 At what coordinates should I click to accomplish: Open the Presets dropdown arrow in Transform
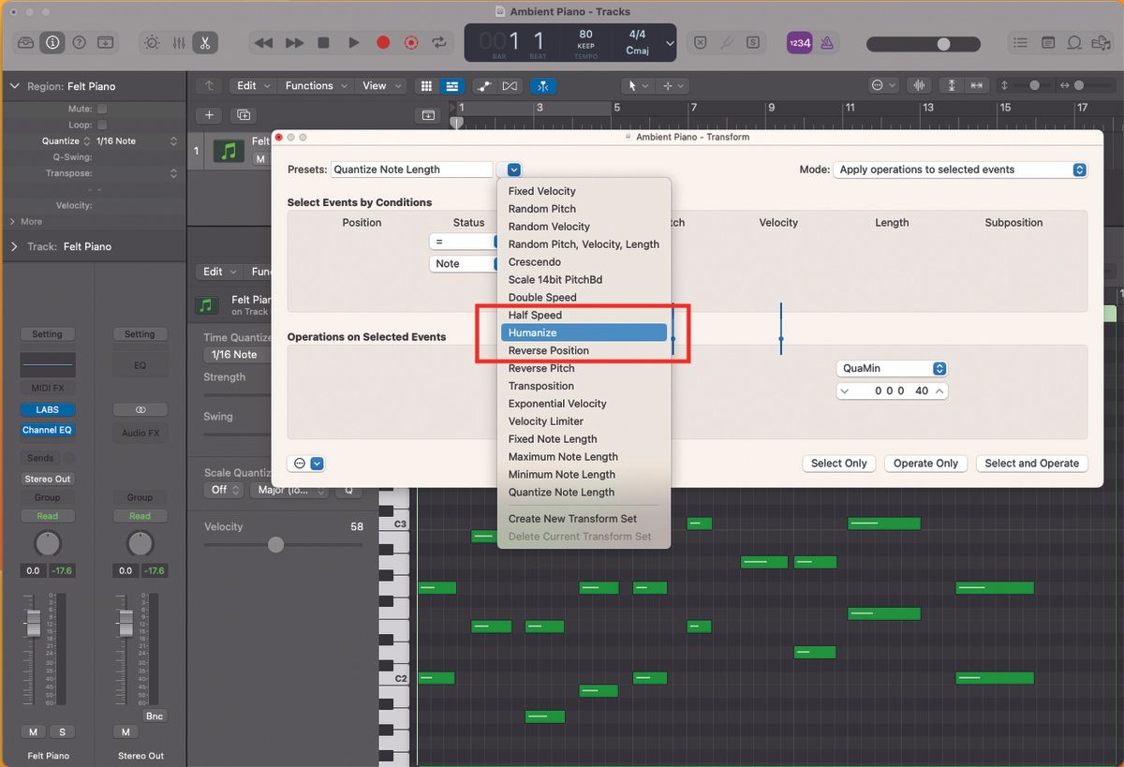pos(514,170)
